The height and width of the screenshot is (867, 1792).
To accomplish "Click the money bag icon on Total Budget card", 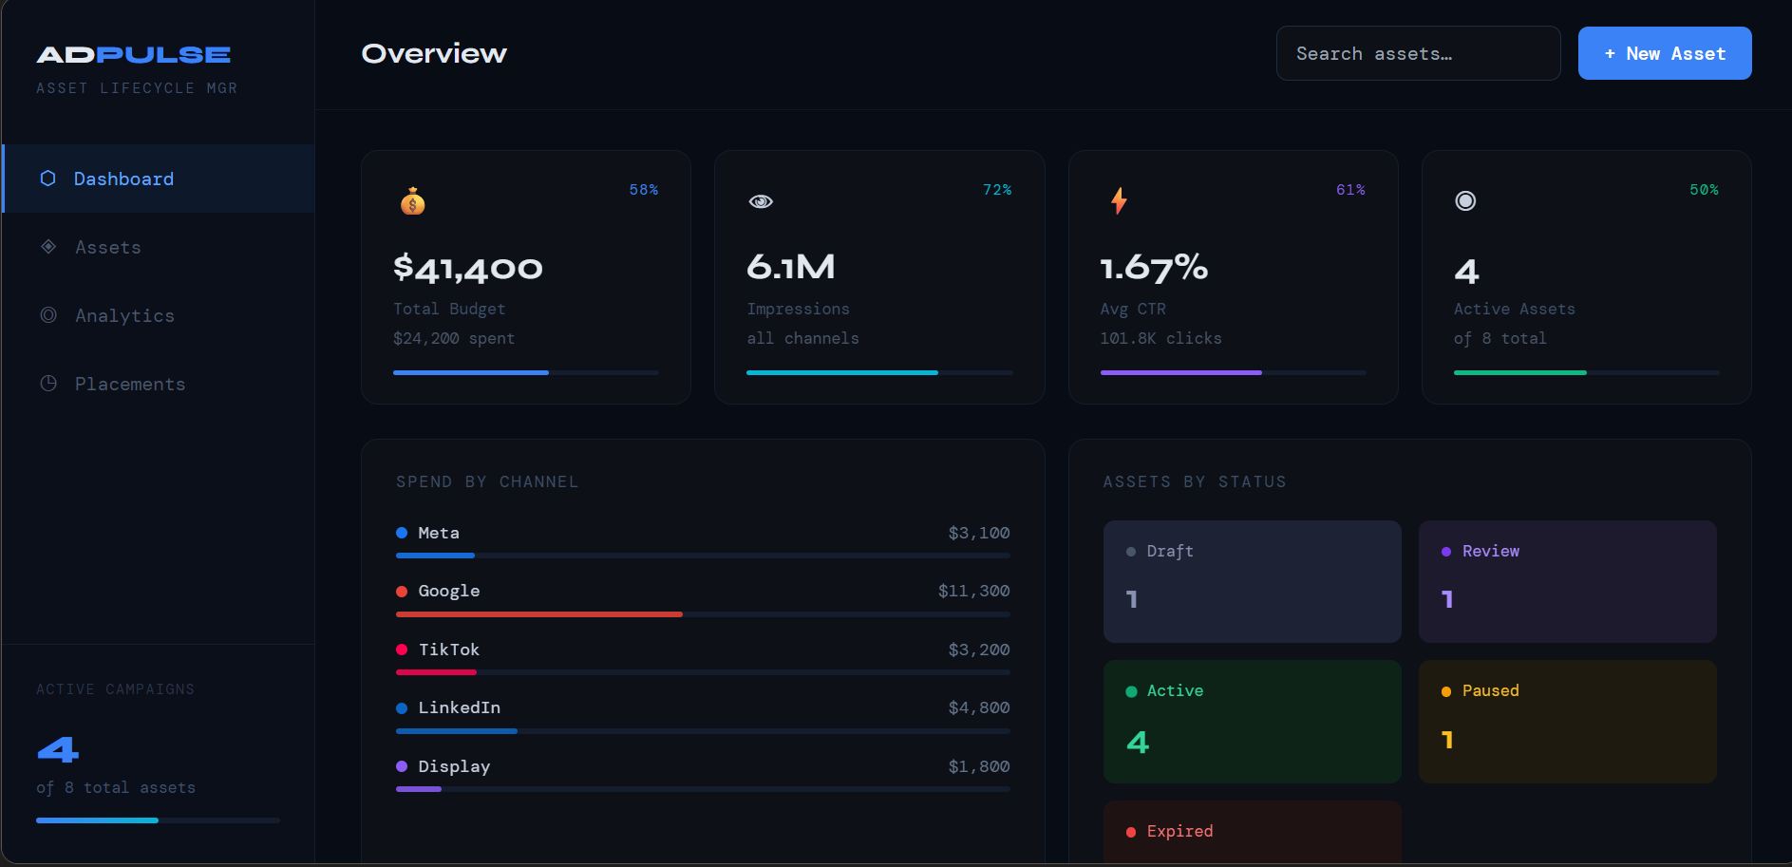I will [412, 200].
